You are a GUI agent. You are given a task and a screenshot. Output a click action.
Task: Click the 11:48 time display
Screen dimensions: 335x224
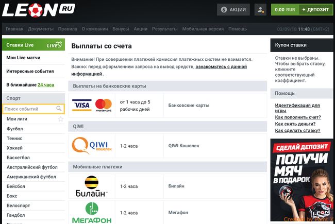point(304,29)
